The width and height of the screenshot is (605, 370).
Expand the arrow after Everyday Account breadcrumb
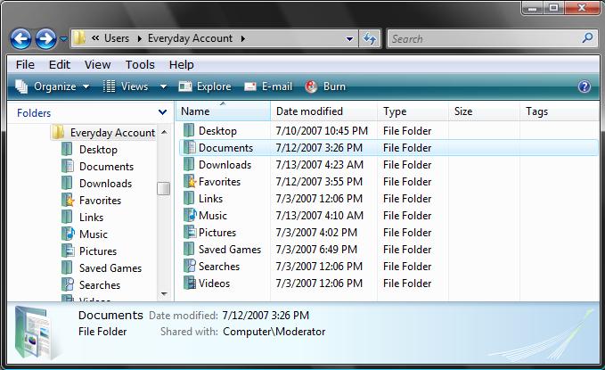(242, 38)
